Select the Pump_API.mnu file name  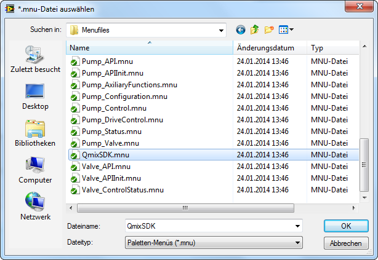coord(107,61)
